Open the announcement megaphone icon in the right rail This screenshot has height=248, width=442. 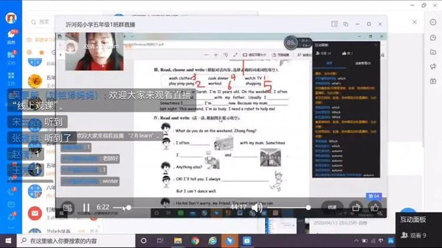coord(433,66)
